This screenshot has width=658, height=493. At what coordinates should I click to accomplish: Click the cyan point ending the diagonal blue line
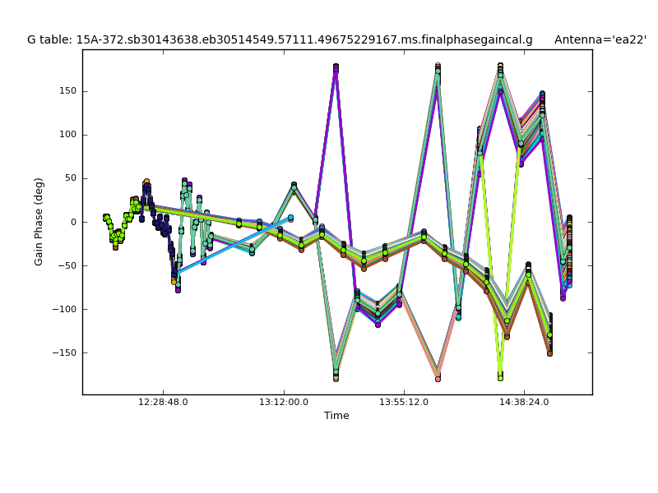[x=290, y=218]
